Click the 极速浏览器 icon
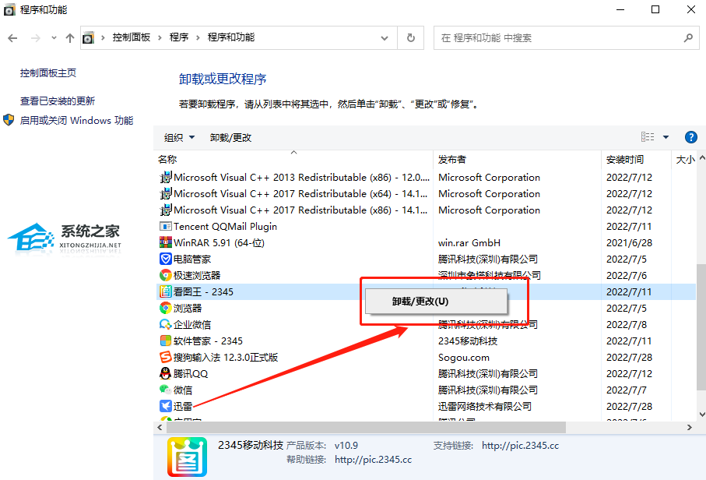 (x=166, y=275)
